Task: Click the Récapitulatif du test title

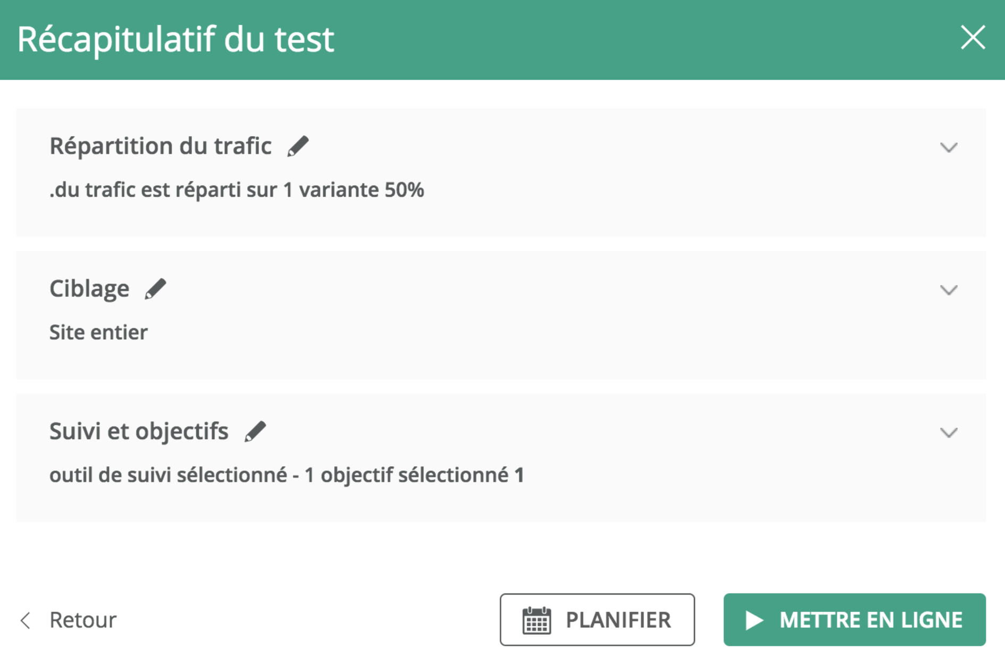Action: tap(175, 39)
